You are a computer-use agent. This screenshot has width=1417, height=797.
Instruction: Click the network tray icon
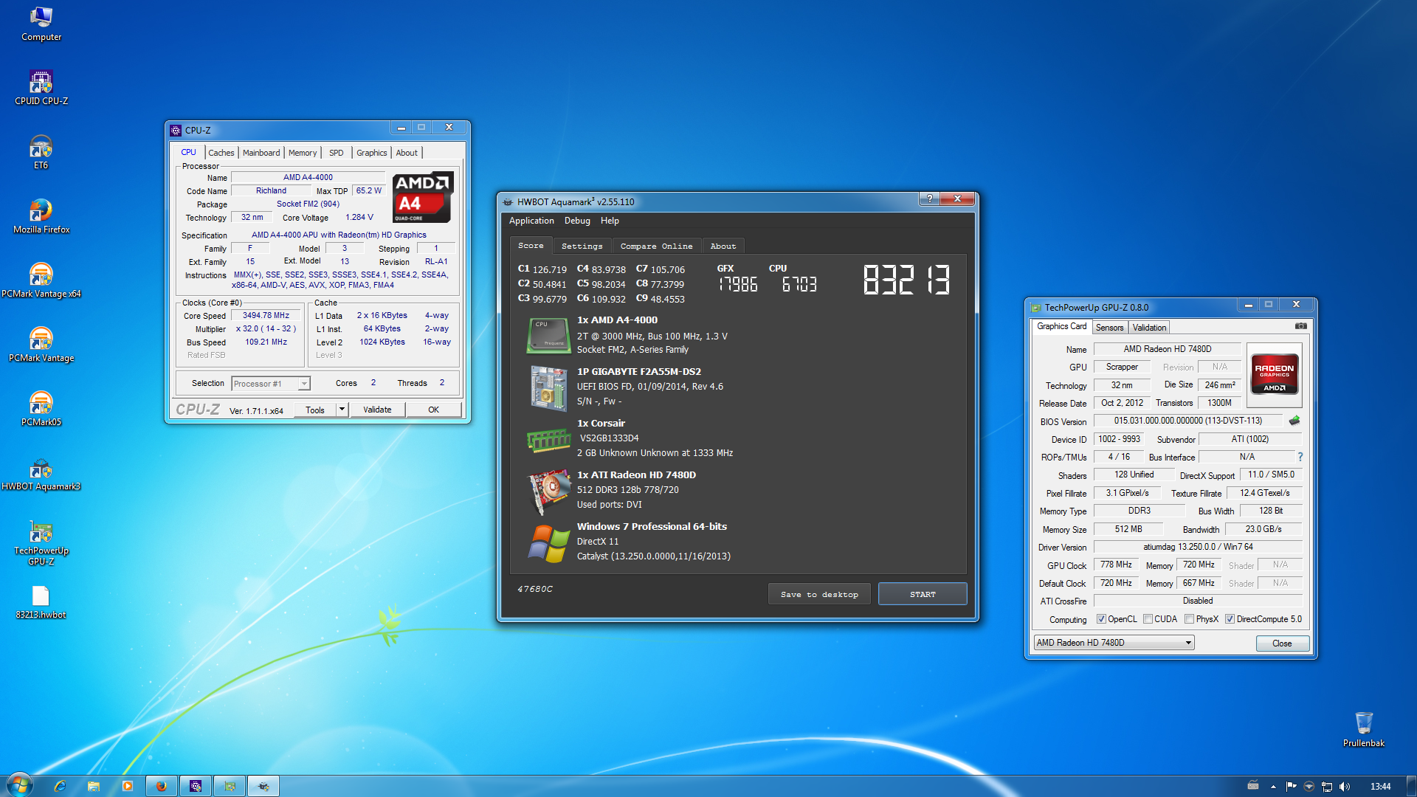click(x=1326, y=787)
